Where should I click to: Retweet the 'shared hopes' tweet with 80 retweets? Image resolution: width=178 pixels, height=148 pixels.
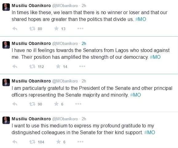32,29
